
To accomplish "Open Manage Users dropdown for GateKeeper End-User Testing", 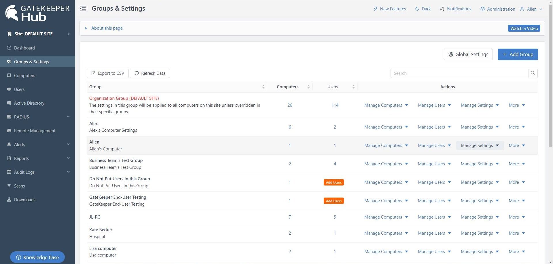I will [434, 201].
